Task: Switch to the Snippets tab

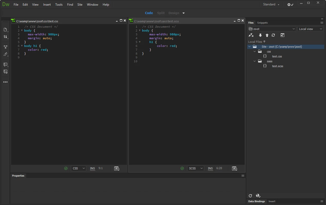Action: [262, 23]
